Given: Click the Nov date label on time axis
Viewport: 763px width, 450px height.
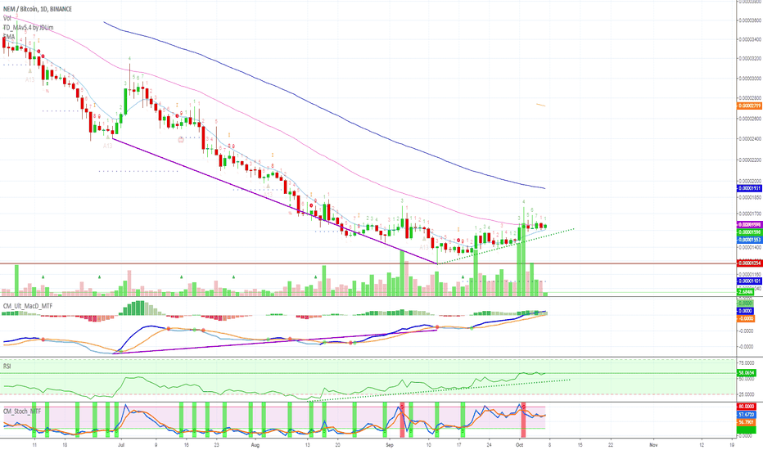Looking at the screenshot, I should coord(653,444).
